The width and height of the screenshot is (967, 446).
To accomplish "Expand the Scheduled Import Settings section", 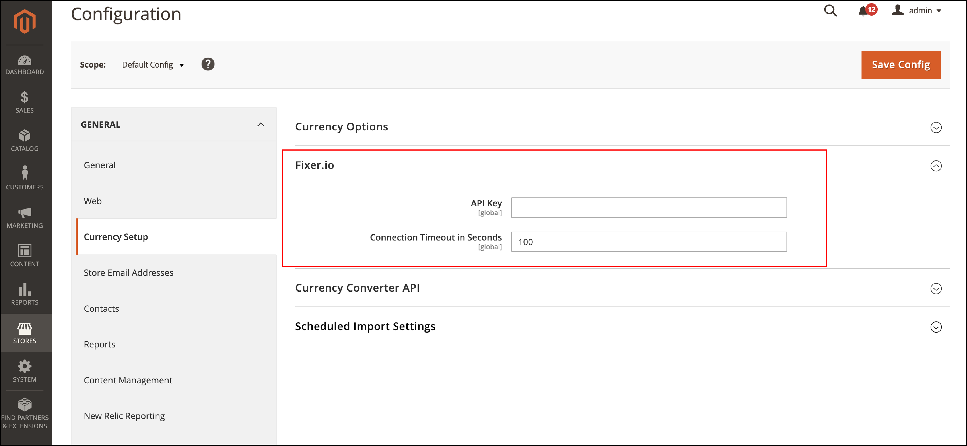I will coord(936,327).
